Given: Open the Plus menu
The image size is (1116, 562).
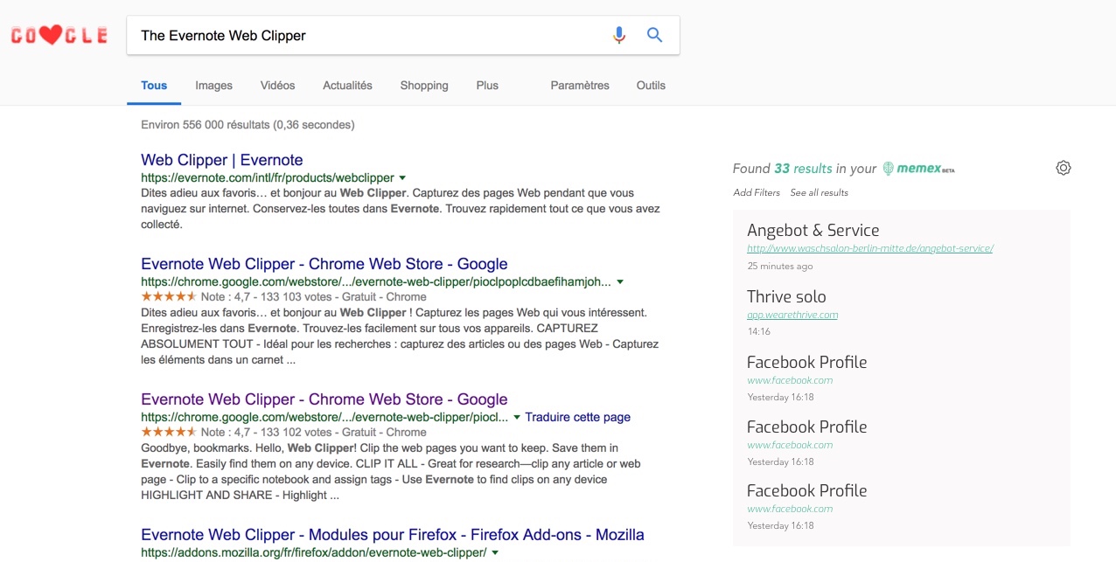Looking at the screenshot, I should pos(487,86).
